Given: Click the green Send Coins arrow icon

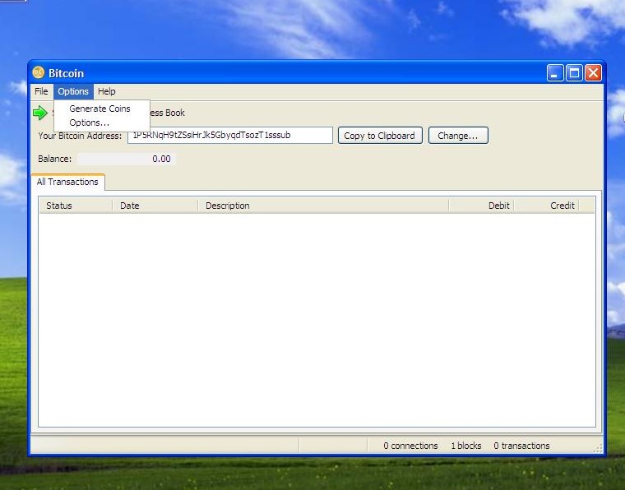Looking at the screenshot, I should [39, 113].
